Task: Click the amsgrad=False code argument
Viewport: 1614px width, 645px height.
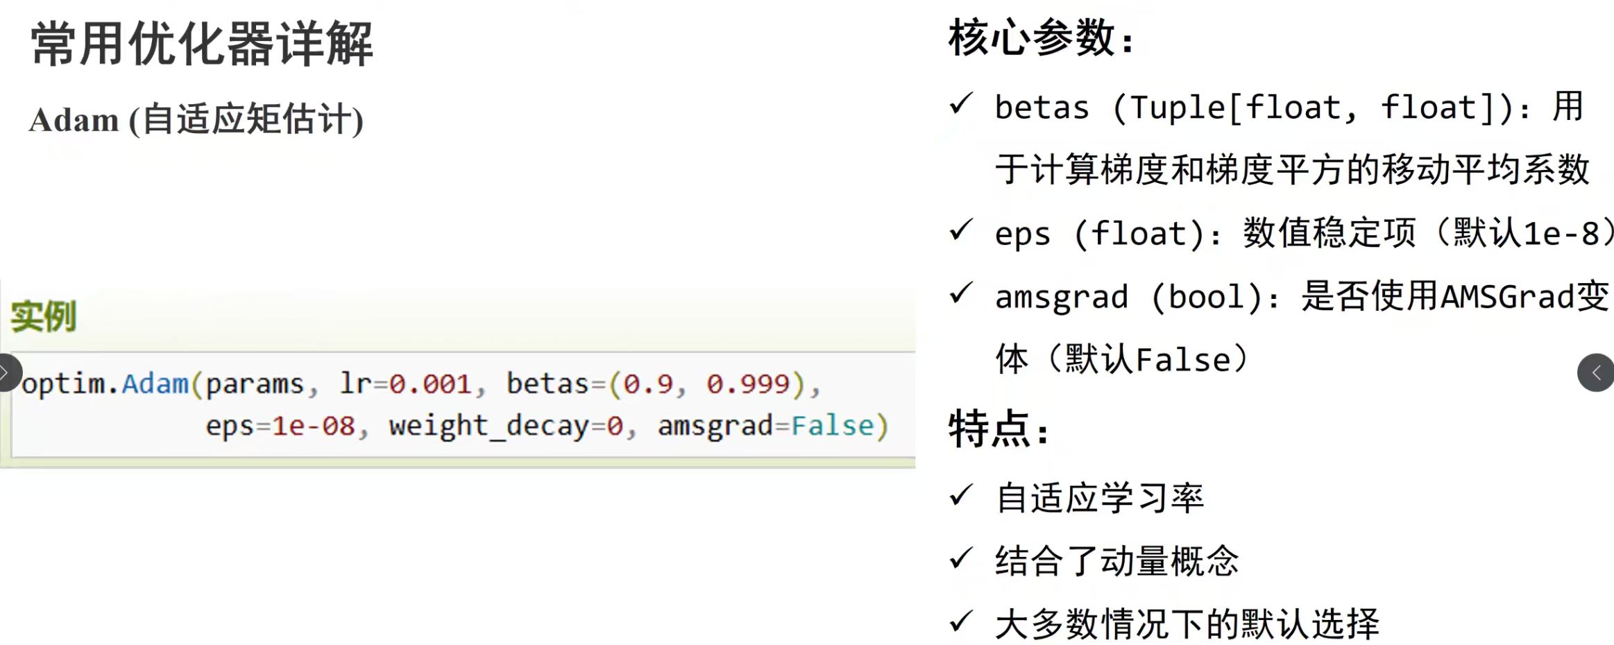Action: 766,426
